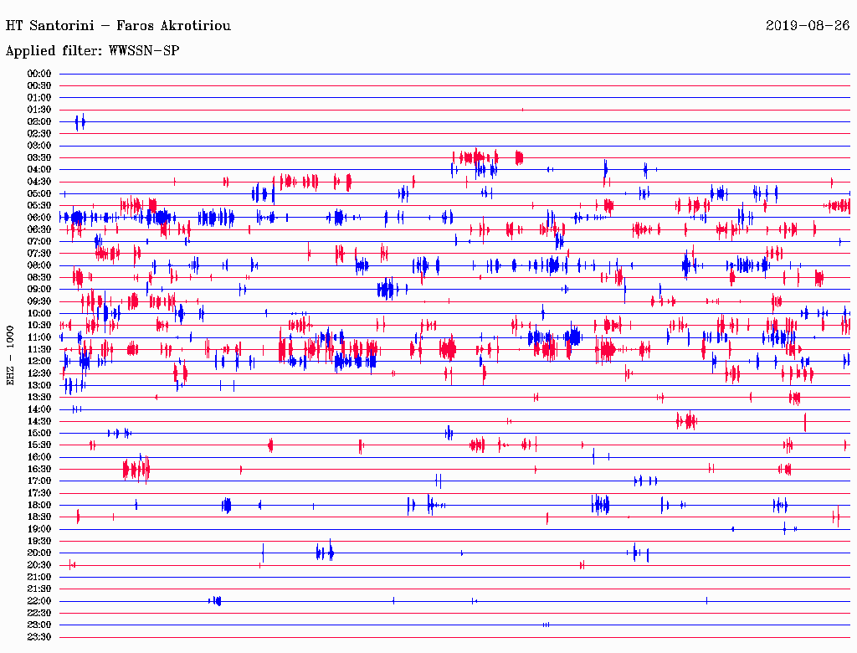The width and height of the screenshot is (857, 653).
Task: Select the 17:00 time label
Action: coord(38,481)
